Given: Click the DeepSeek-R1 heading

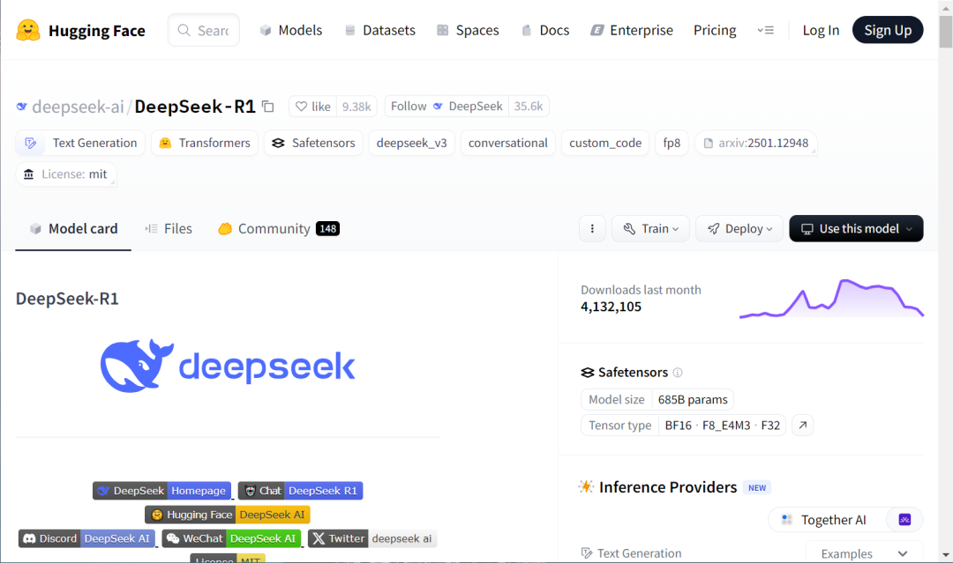Looking at the screenshot, I should click(67, 299).
